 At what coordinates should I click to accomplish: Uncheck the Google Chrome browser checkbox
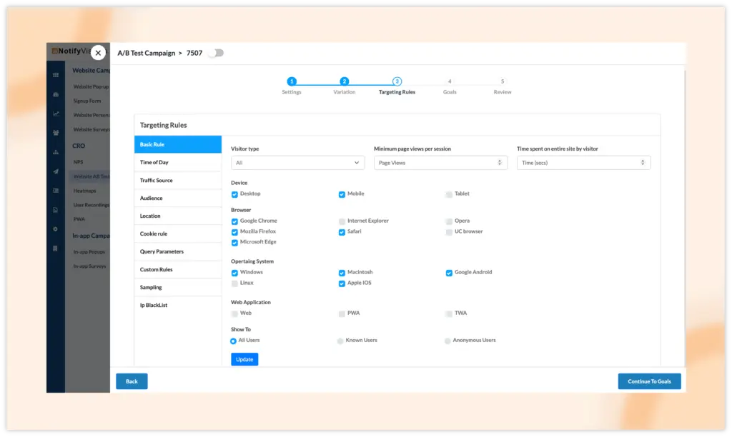(234, 221)
